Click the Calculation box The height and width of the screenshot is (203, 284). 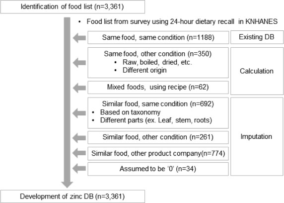coord(257,71)
